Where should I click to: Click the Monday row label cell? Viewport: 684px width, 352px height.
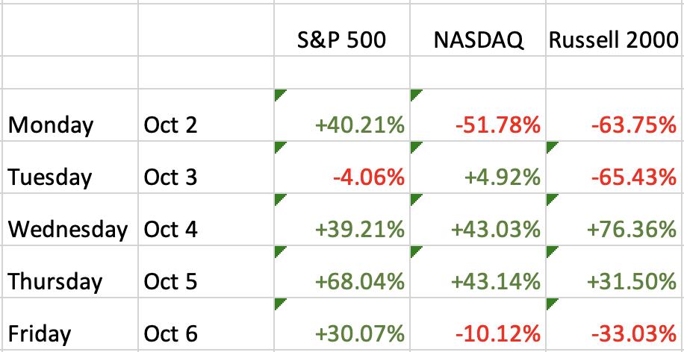click(69, 115)
